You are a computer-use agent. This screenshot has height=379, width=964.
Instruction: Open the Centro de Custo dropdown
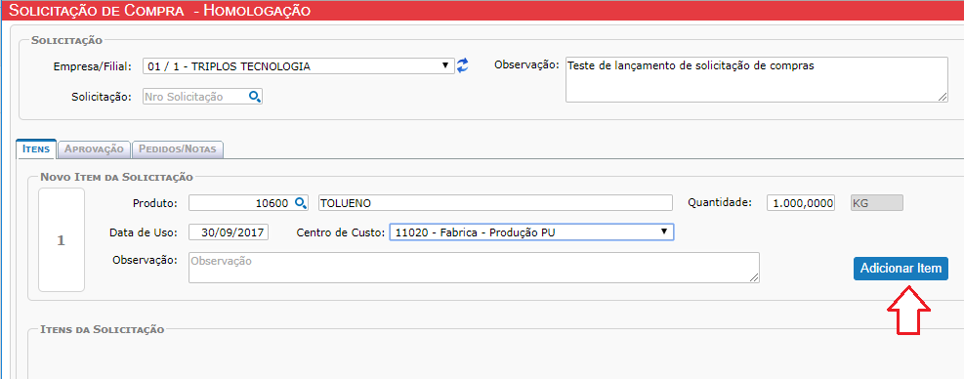(x=531, y=232)
